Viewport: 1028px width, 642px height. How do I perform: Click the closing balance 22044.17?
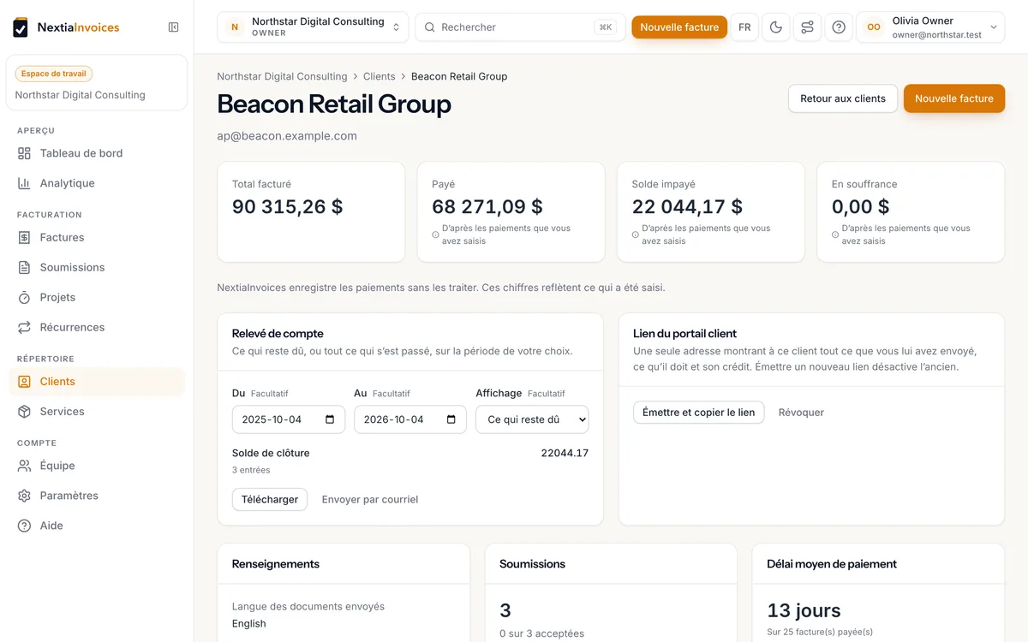[565, 453]
